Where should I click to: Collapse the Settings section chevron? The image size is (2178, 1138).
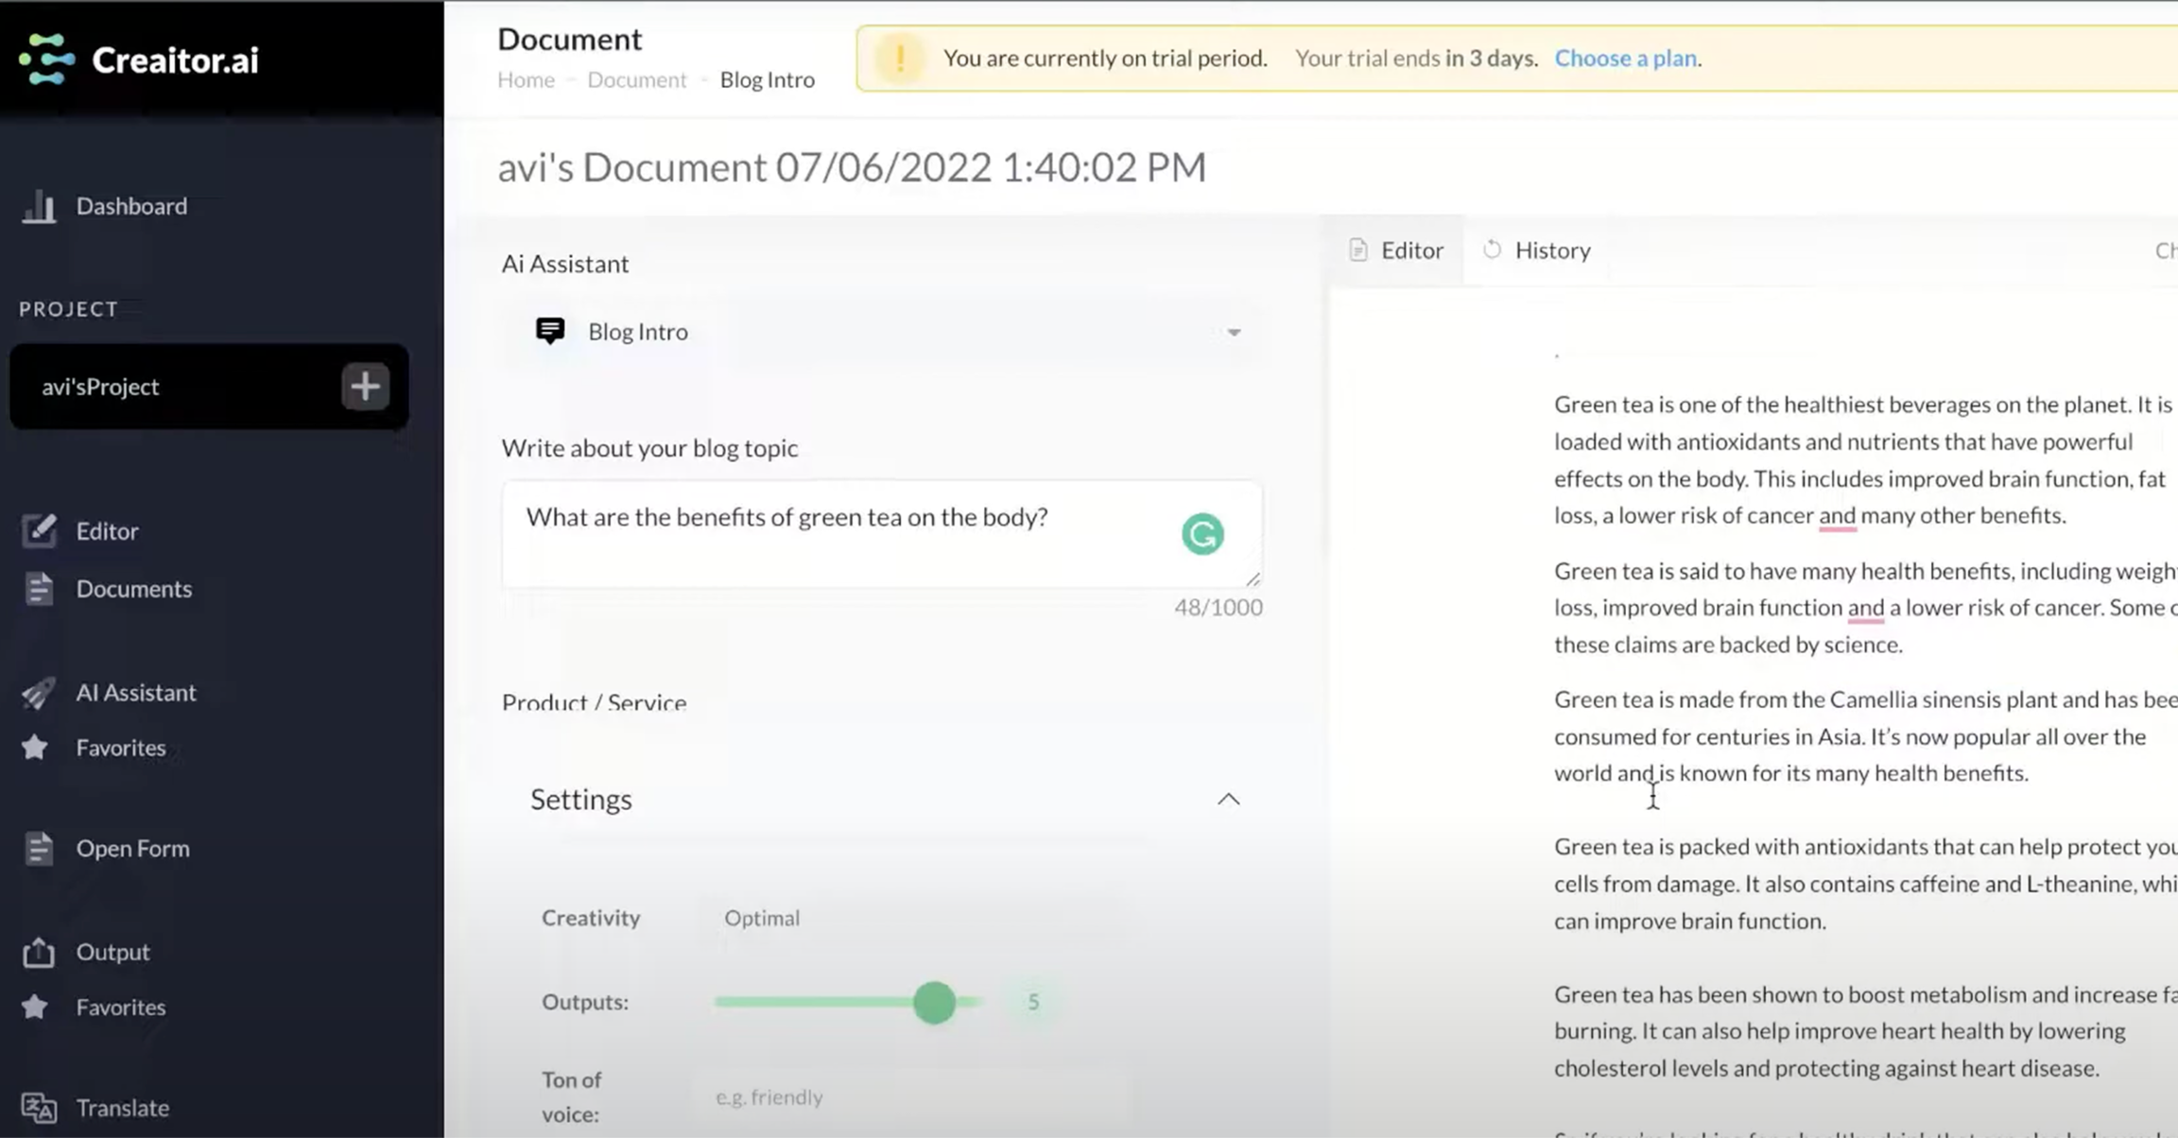(1228, 800)
